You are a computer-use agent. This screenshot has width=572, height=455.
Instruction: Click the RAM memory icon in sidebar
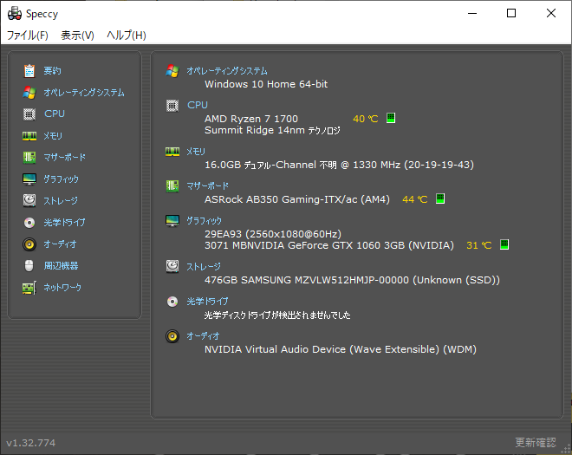coord(29,136)
